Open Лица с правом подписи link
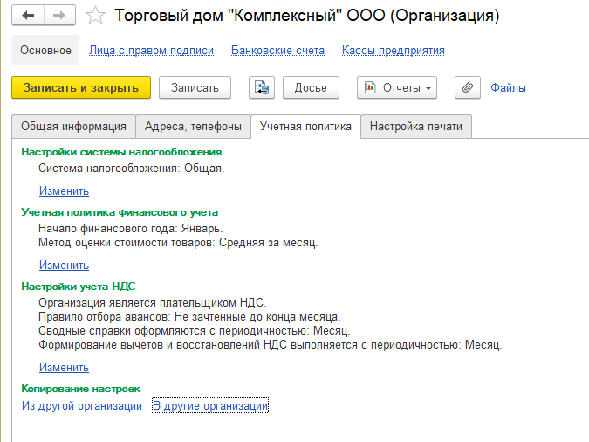 (x=151, y=51)
